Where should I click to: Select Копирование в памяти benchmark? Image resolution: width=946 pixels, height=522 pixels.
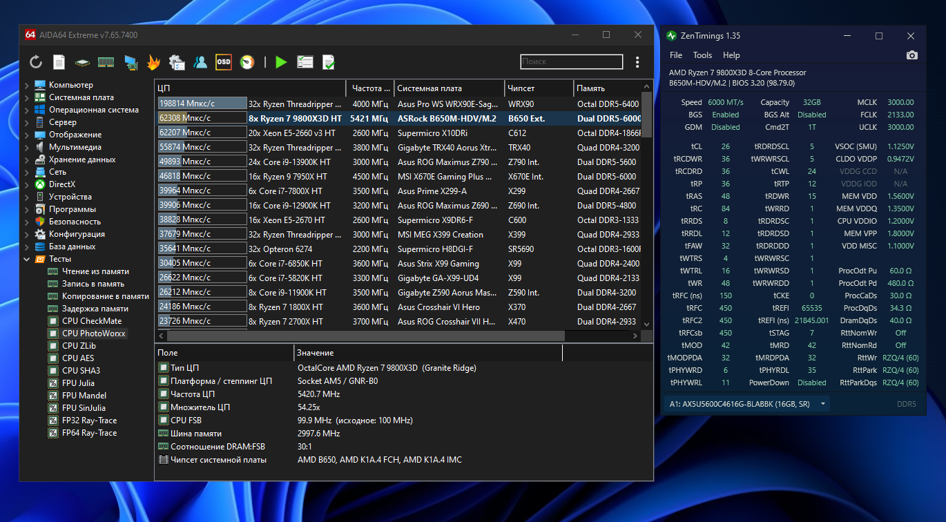[x=106, y=296]
